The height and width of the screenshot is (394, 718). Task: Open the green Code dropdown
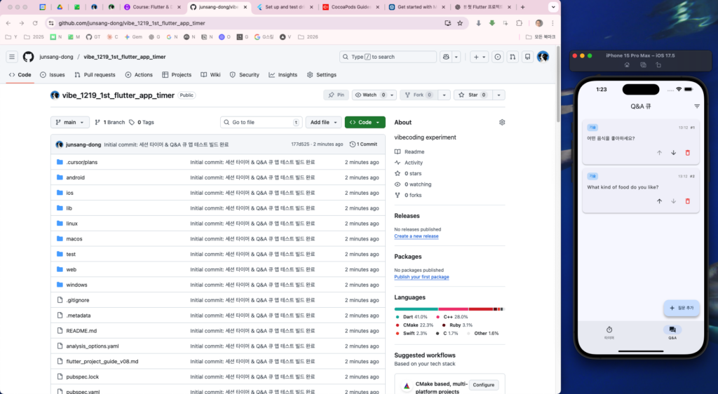365,122
